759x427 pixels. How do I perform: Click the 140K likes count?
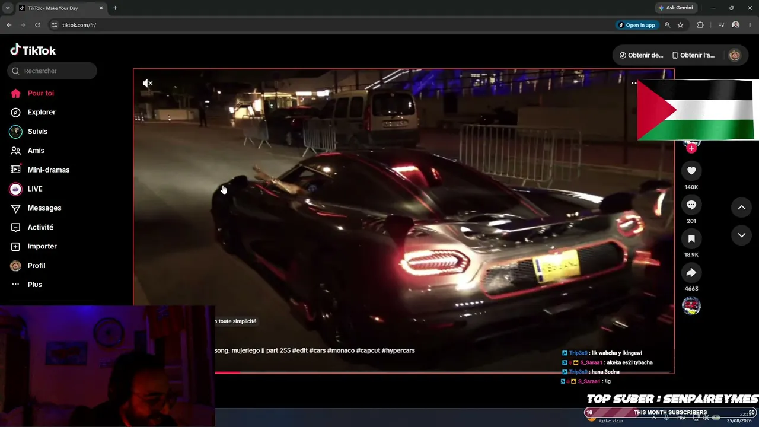coord(691,187)
